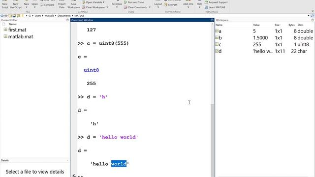This screenshot has height=177, width=315.
Task: Click the Compare files icon
Action: pyautogui.click(x=41, y=5)
